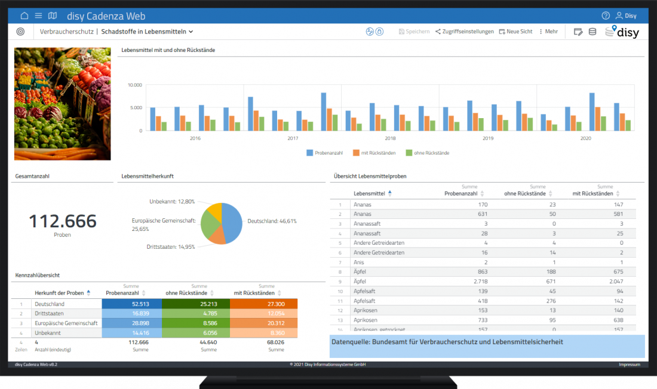Click the Impressum link in footer
657x389 pixels.
click(x=630, y=365)
